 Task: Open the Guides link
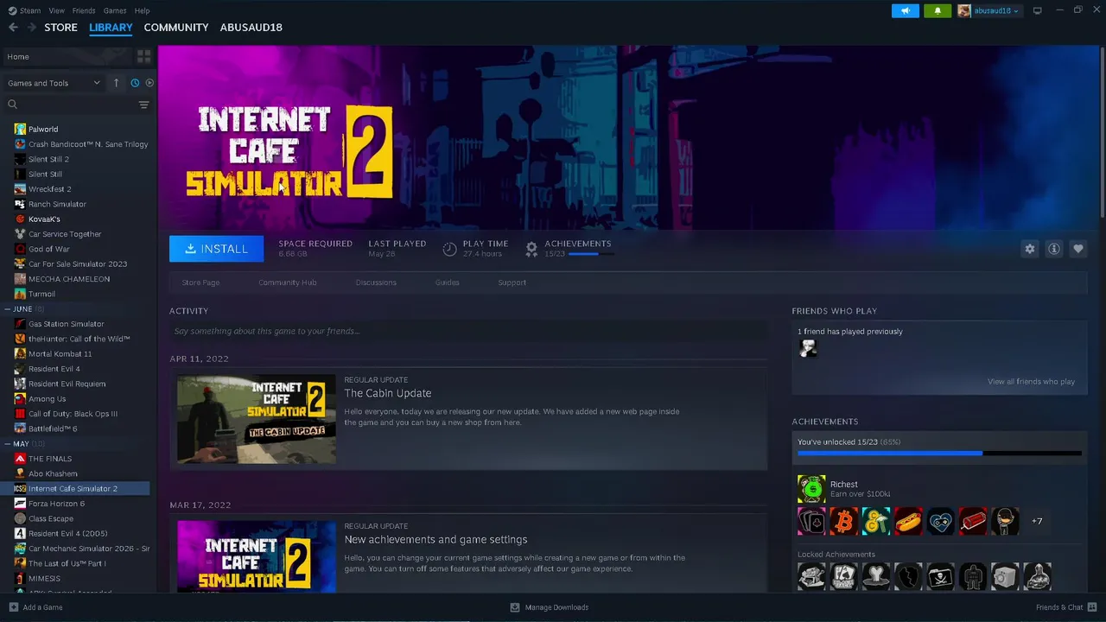pyautogui.click(x=448, y=282)
